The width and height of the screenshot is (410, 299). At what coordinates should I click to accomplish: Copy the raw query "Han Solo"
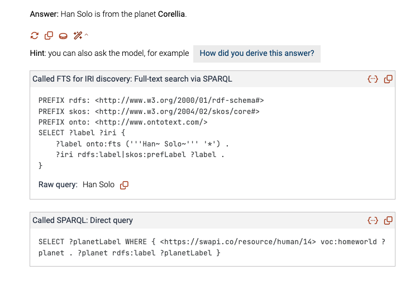[124, 185]
